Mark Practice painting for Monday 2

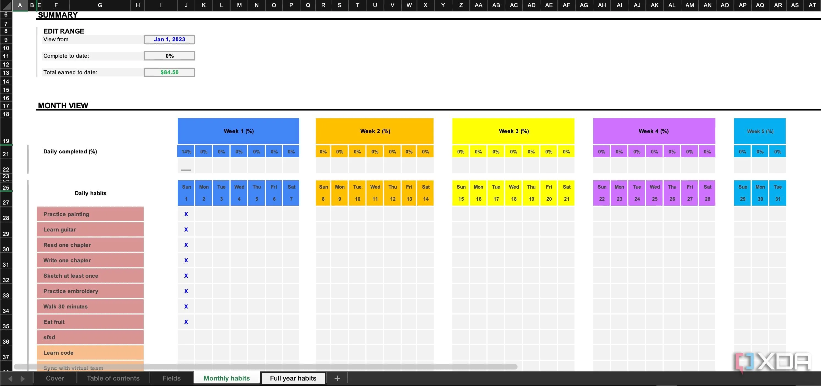(204, 214)
